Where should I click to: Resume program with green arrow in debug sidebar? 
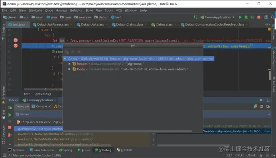(x=10, y=115)
